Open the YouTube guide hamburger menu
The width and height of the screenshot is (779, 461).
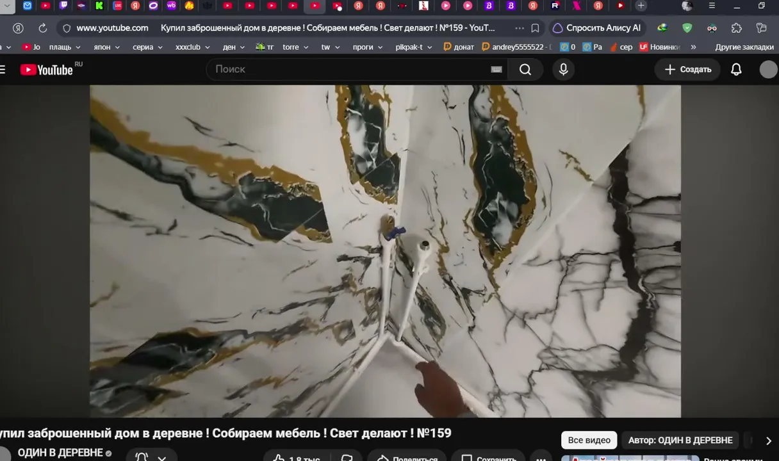pyautogui.click(x=3, y=69)
